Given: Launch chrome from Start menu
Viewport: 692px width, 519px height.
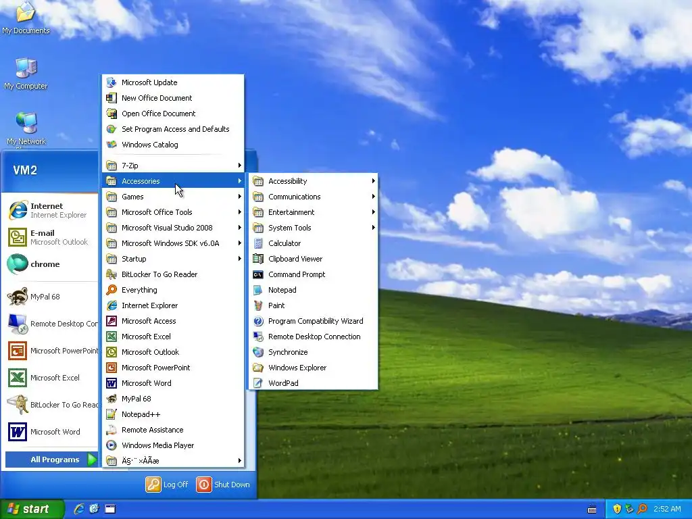Looking at the screenshot, I should coord(51,264).
